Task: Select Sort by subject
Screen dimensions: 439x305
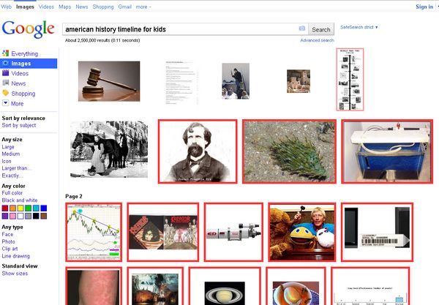Action: tap(19, 125)
